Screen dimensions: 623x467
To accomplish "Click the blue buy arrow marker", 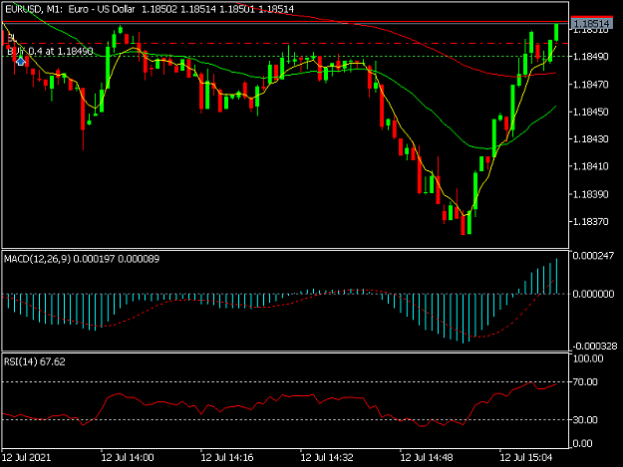I will [x=20, y=62].
